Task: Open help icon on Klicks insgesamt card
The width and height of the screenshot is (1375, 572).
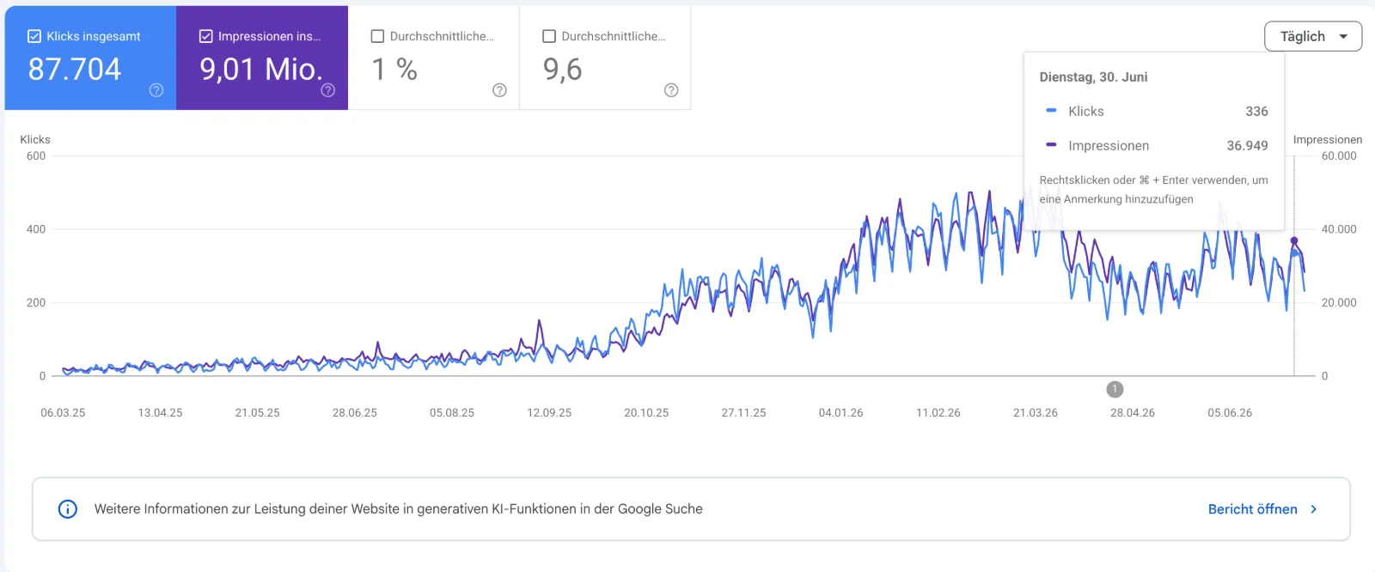Action: [156, 90]
